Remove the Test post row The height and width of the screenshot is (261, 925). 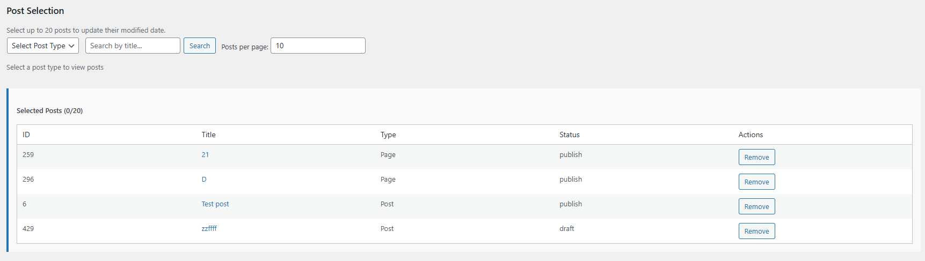pos(756,206)
